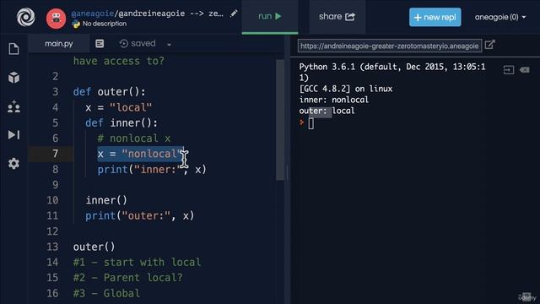Select the main.py tab
Viewport: 540px width, 304px height.
[x=59, y=44]
